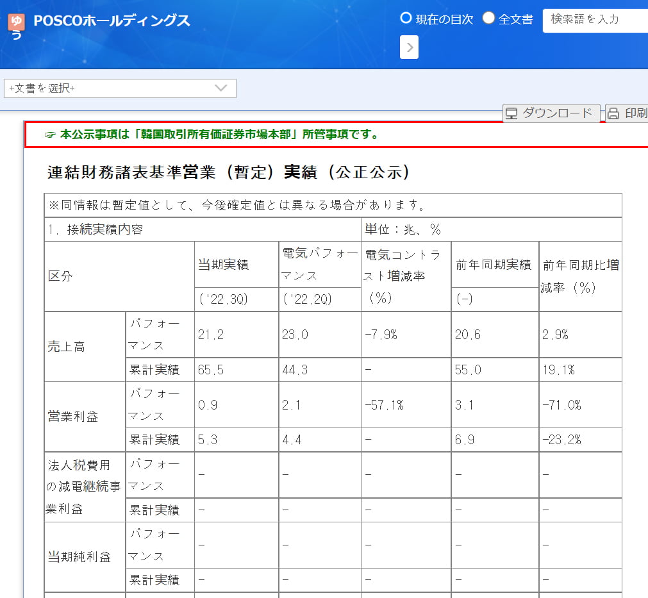Open the +文書を選択+ dropdown
The width and height of the screenshot is (648, 598).
120,88
